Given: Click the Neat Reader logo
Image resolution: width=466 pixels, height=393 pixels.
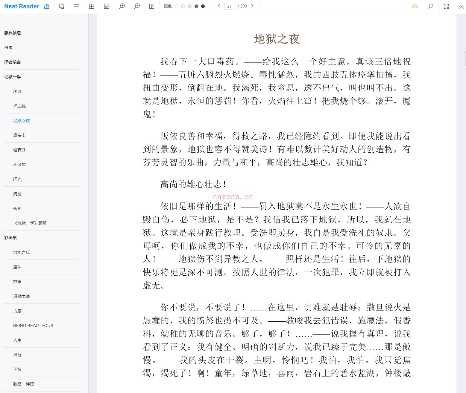Looking at the screenshot, I should [x=22, y=6].
